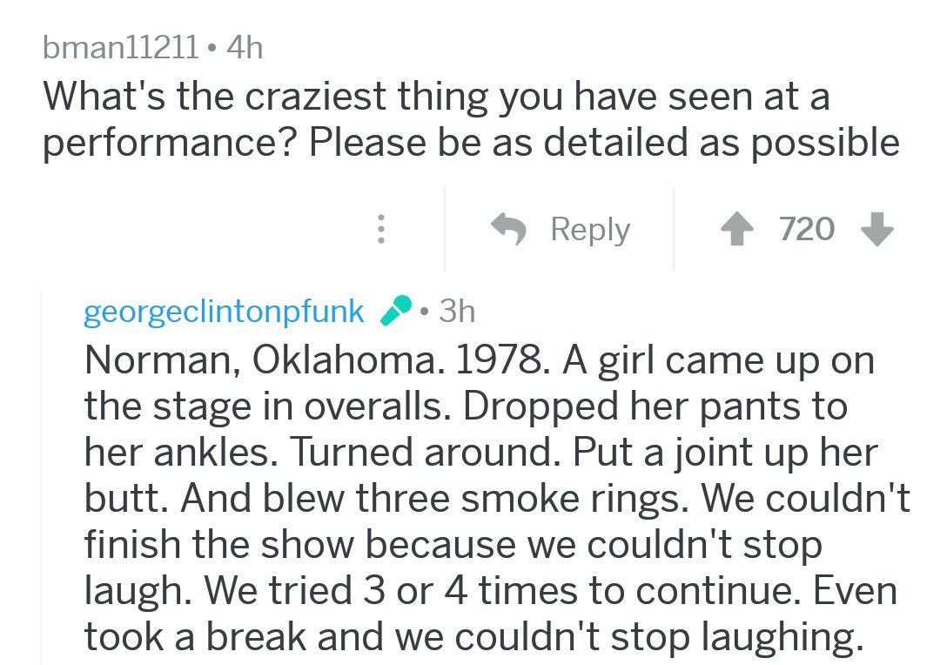Screen dimensions: 940x665
Task: Open the georgeclintonpfunk user profile
Action: tap(224, 312)
